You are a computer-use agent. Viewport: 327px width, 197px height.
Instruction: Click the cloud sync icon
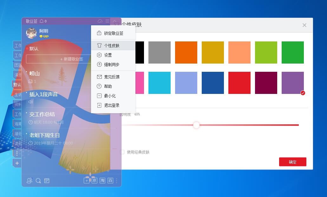click(x=100, y=21)
